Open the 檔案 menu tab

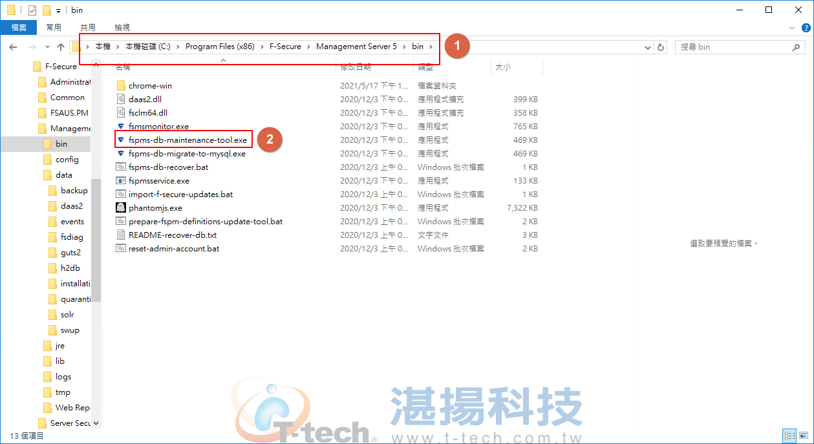point(19,27)
